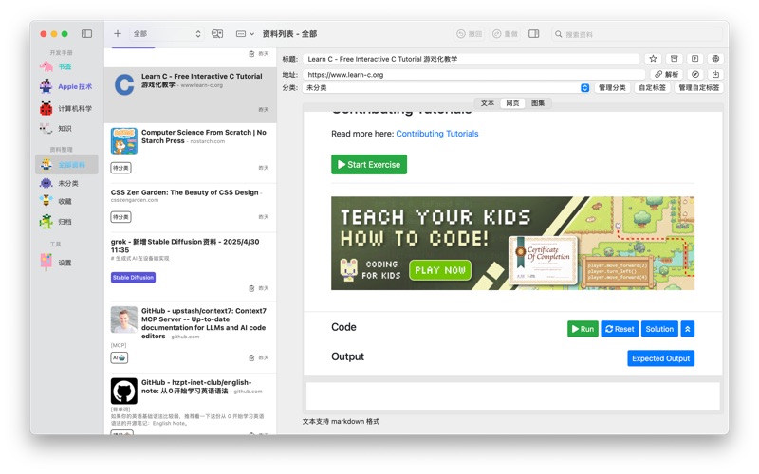
Task: Click clipboard note icon on grok item
Action: 251,288
